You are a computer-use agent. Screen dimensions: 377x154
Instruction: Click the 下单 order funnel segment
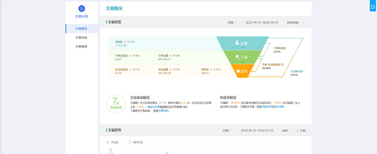point(242,57)
